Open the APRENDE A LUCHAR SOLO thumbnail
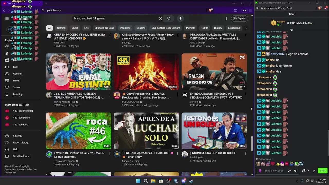This screenshot has width=329, height=185. click(x=147, y=131)
